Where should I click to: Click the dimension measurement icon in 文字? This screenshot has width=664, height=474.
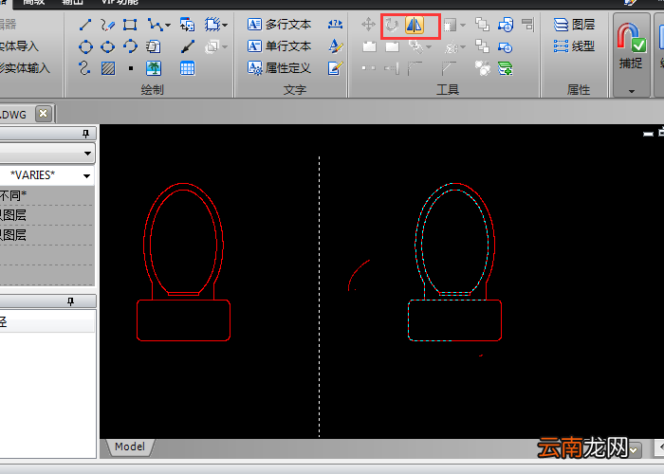(336, 25)
